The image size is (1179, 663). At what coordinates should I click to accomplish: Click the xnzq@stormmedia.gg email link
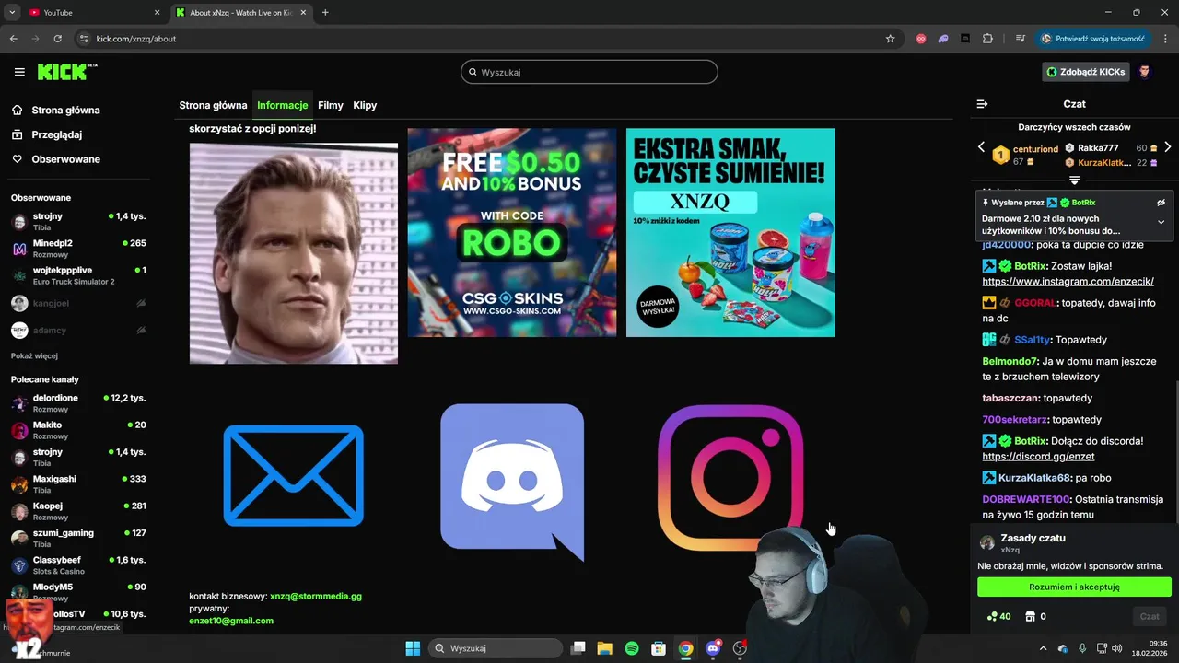pos(316,597)
